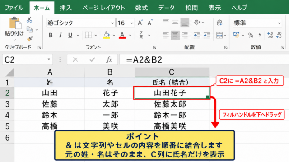289x162 pixels.
Task: Click the accounting number format icon
Action: (x=236, y=35)
